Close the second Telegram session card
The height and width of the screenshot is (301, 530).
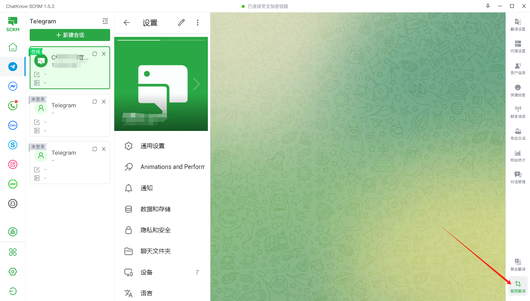104,102
